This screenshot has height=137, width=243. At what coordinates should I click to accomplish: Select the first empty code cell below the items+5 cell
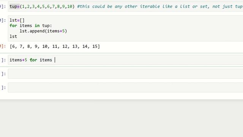[126, 74]
